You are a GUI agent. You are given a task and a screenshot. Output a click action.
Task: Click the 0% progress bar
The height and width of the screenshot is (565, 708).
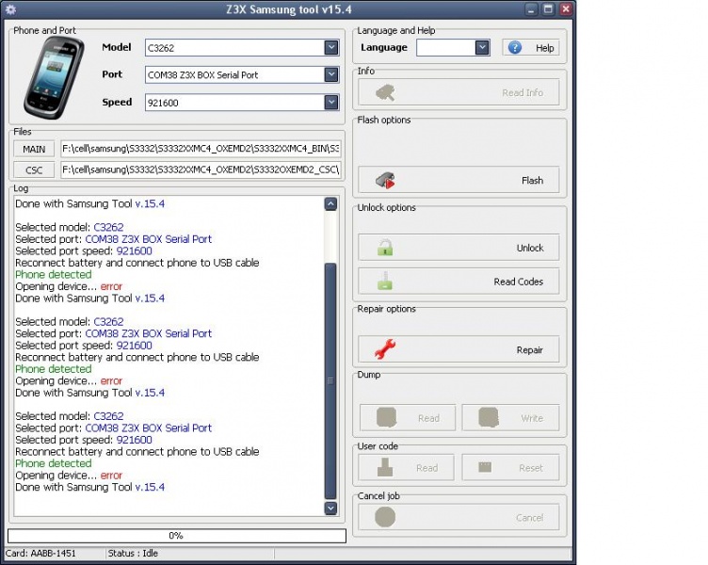(177, 536)
